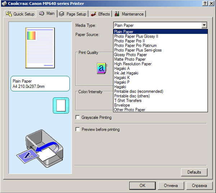Enable Grayscale Printing checkbox

click(x=77, y=117)
